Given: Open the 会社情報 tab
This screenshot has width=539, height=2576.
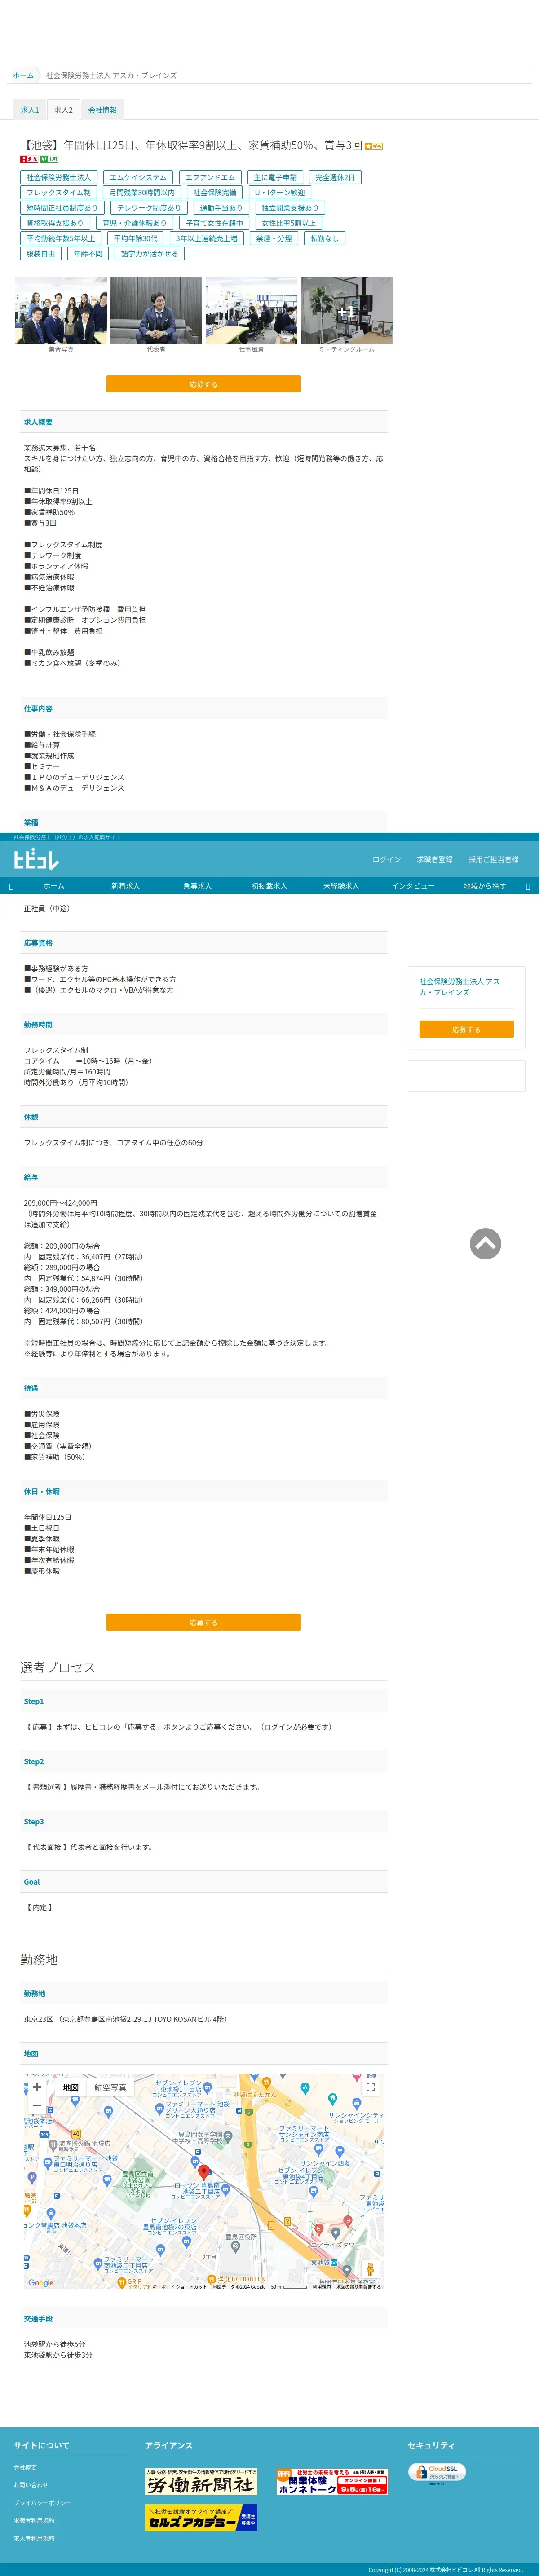Looking at the screenshot, I should 102,110.
